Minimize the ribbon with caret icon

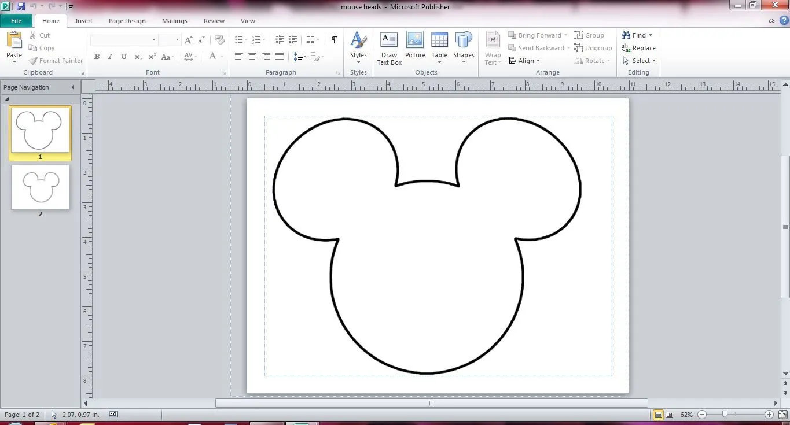(772, 21)
